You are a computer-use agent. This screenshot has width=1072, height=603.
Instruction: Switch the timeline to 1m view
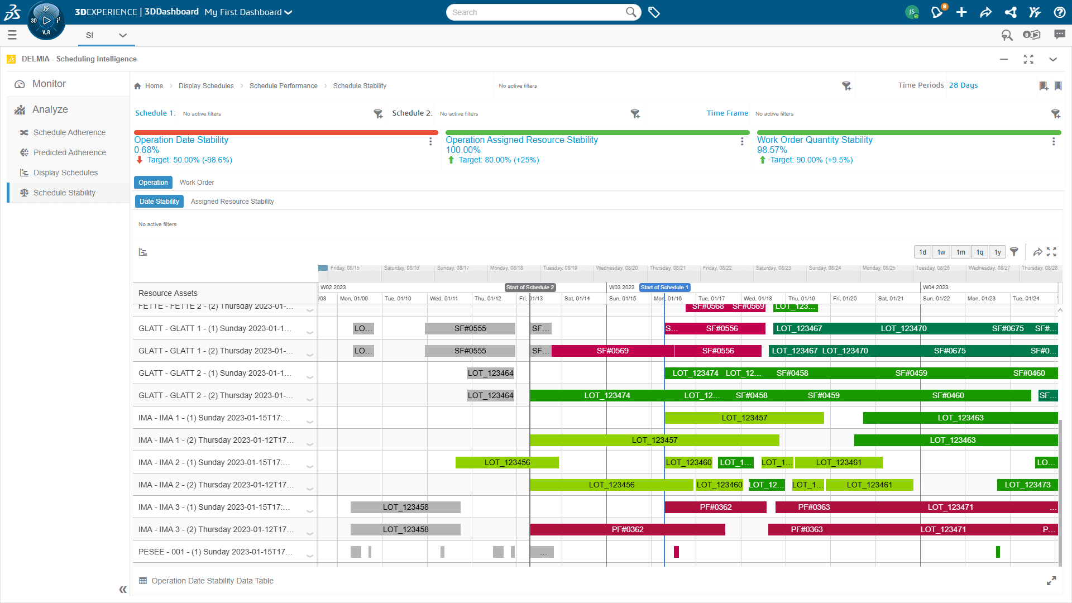(960, 252)
